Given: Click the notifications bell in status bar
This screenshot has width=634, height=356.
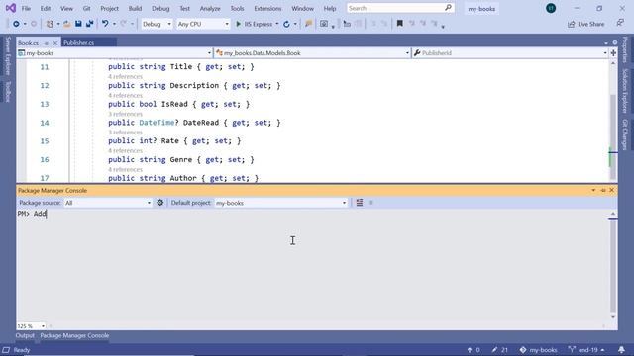Looking at the screenshot, I should [x=621, y=349].
